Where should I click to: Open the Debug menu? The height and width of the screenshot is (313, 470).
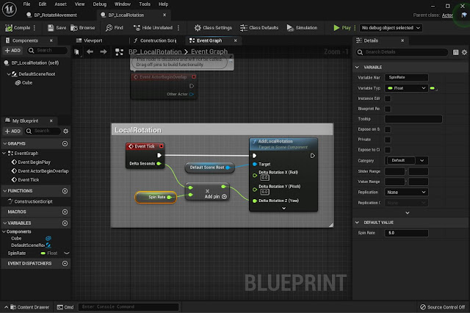(x=100, y=4)
